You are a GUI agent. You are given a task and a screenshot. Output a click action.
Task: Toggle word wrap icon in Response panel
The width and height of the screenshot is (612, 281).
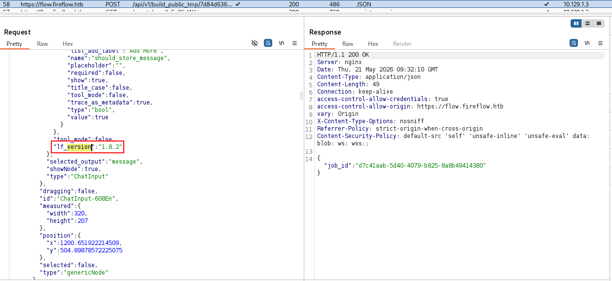pyautogui.click(x=574, y=43)
